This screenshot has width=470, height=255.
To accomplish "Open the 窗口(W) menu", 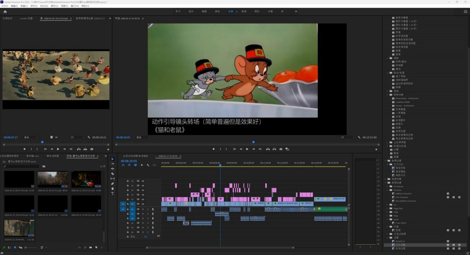I will [75, 6].
